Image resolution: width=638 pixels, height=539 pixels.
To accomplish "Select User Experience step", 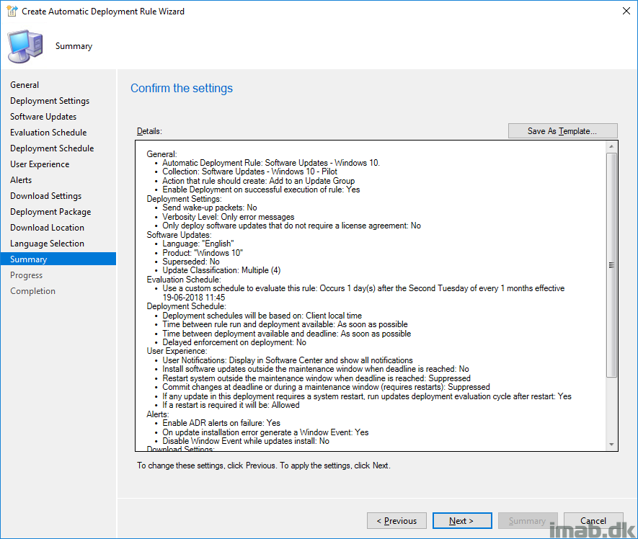I will click(x=40, y=164).
